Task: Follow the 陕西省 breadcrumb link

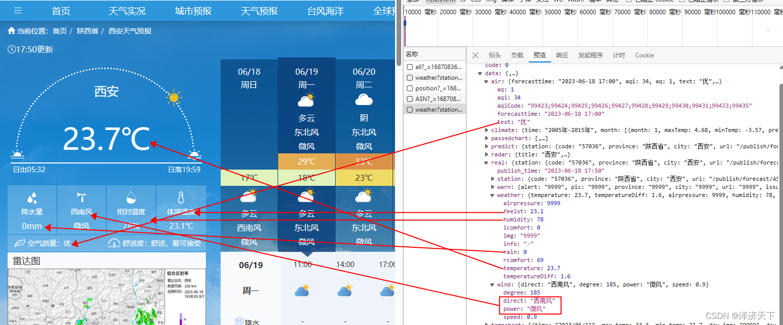Action: point(87,31)
